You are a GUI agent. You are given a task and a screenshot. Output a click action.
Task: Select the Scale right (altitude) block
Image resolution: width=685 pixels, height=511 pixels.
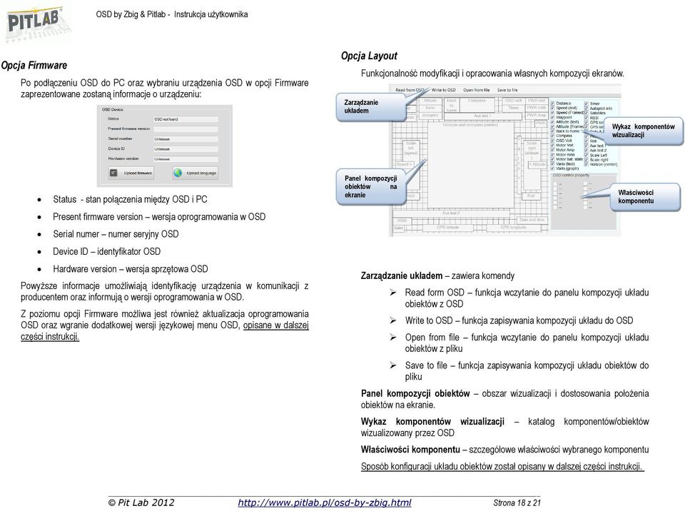tap(532, 165)
